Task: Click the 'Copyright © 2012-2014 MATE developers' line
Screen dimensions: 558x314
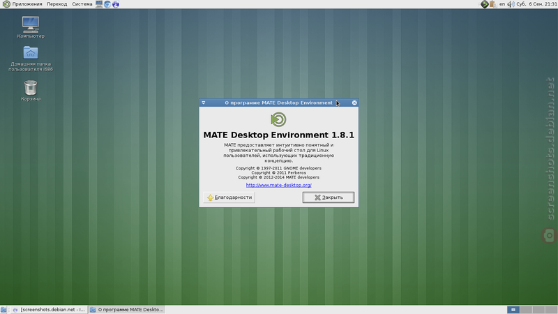Action: click(278, 177)
